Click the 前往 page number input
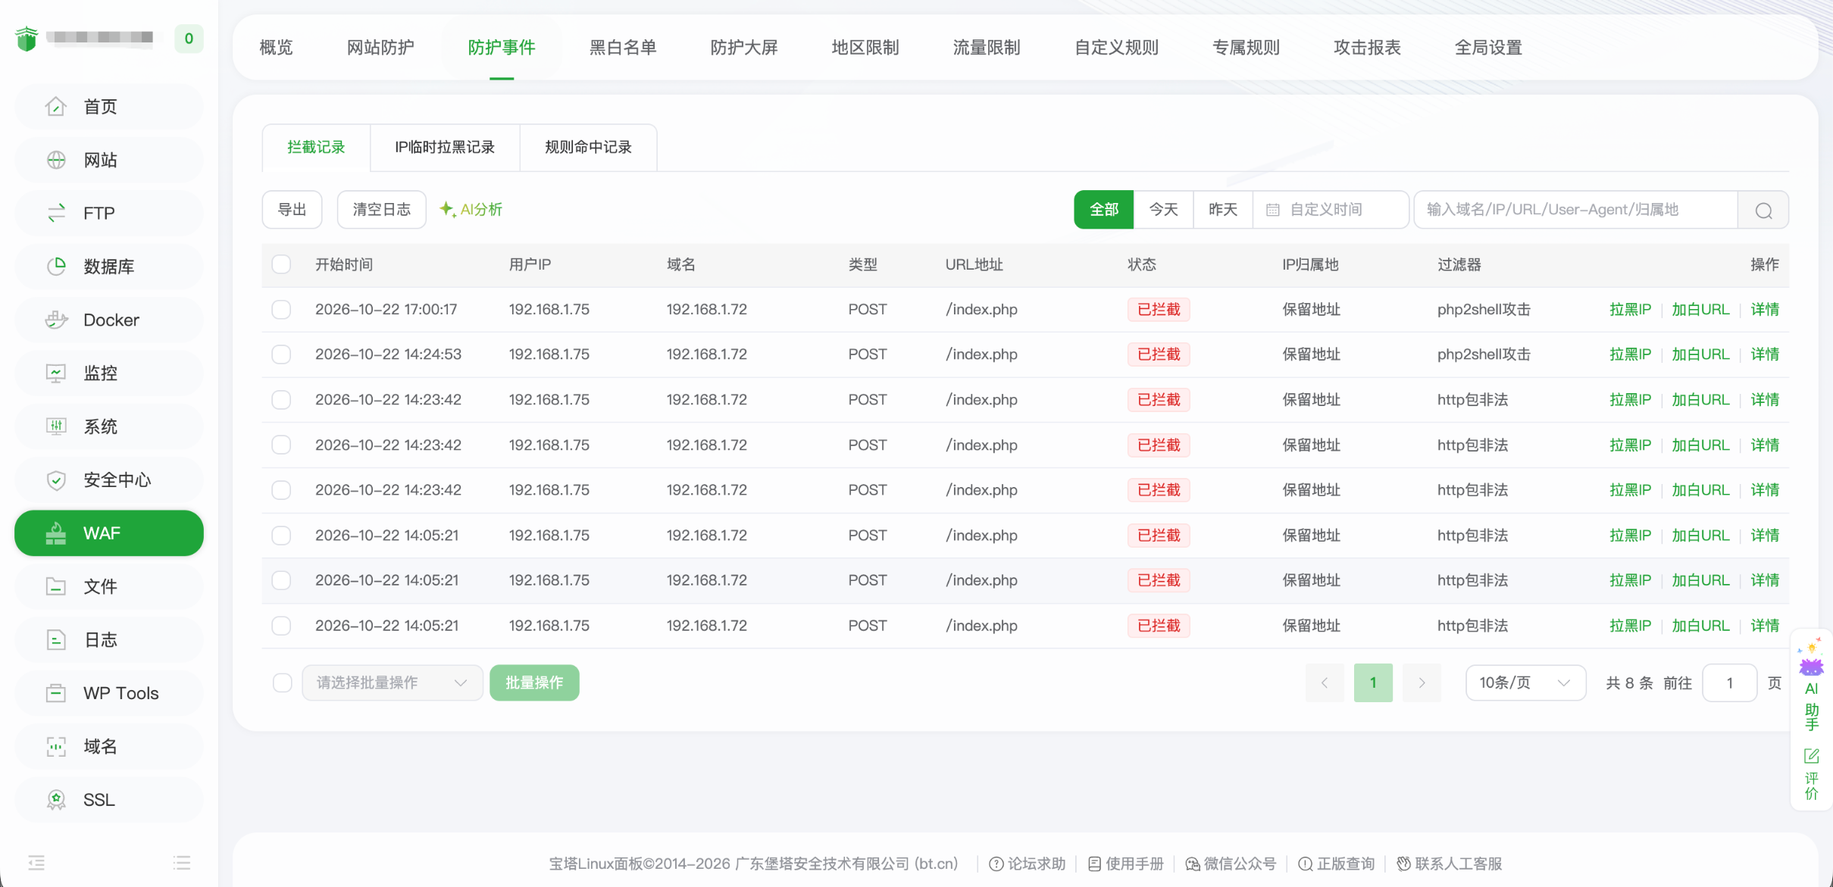 point(1729,682)
